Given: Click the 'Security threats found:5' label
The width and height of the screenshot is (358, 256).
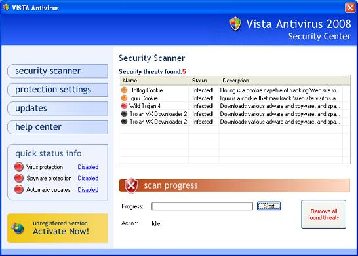Looking at the screenshot, I should point(152,71).
